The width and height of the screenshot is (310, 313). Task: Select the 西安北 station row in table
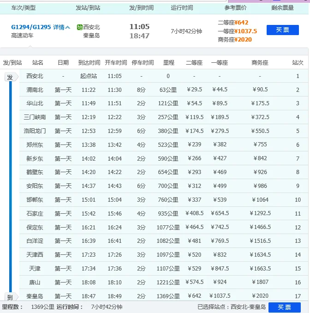pos(164,76)
